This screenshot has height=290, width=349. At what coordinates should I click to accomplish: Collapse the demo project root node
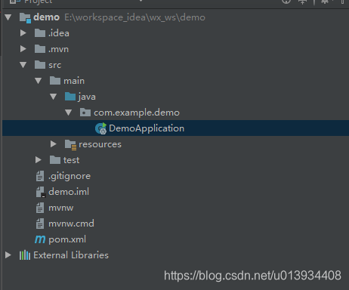8,17
